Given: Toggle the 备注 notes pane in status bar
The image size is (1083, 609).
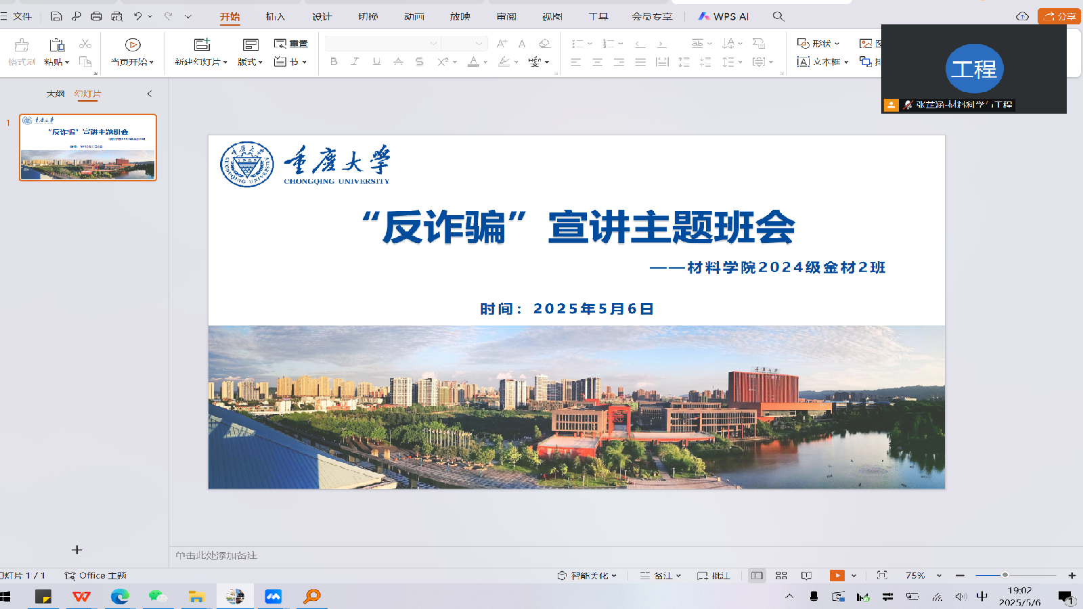Looking at the screenshot, I should [660, 575].
